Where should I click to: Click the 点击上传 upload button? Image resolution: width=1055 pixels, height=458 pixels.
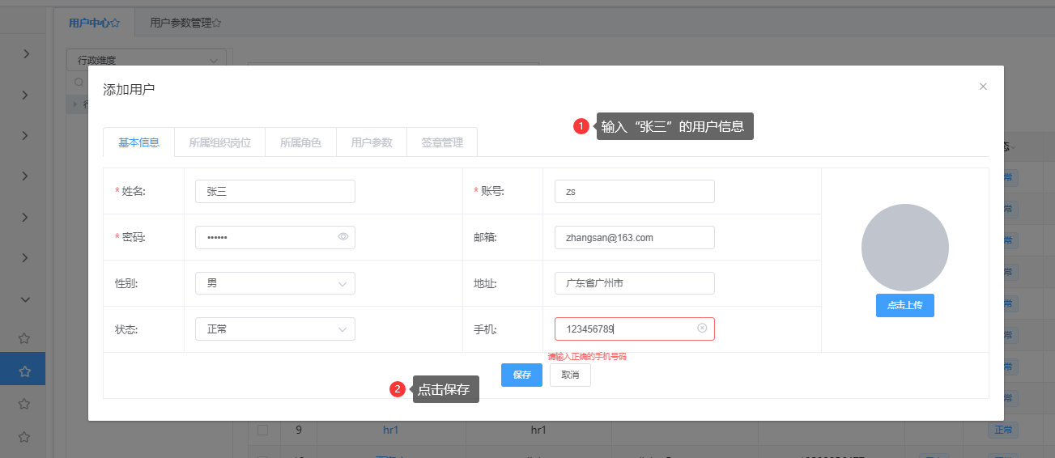(904, 305)
